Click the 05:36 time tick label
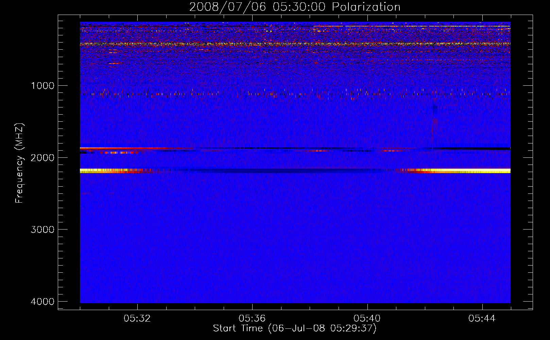Image resolution: width=550 pixels, height=340 pixels. click(x=252, y=319)
